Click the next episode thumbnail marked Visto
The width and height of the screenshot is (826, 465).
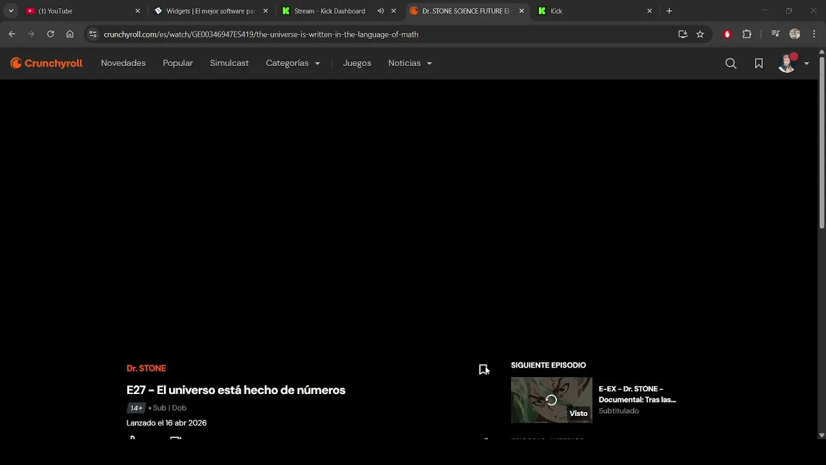click(551, 400)
